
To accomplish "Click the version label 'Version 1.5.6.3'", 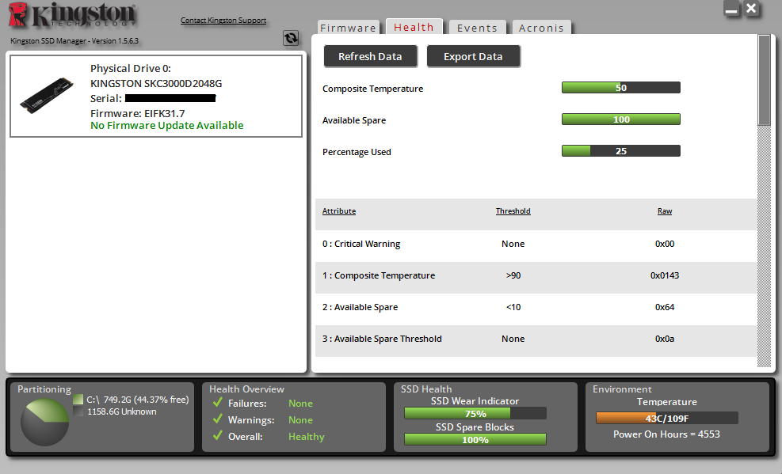I will point(115,41).
